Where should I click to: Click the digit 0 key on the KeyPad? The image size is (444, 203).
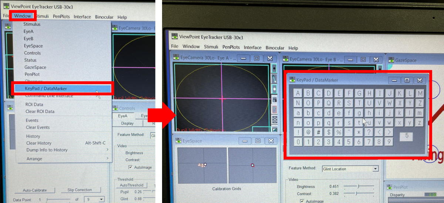tap(299, 142)
